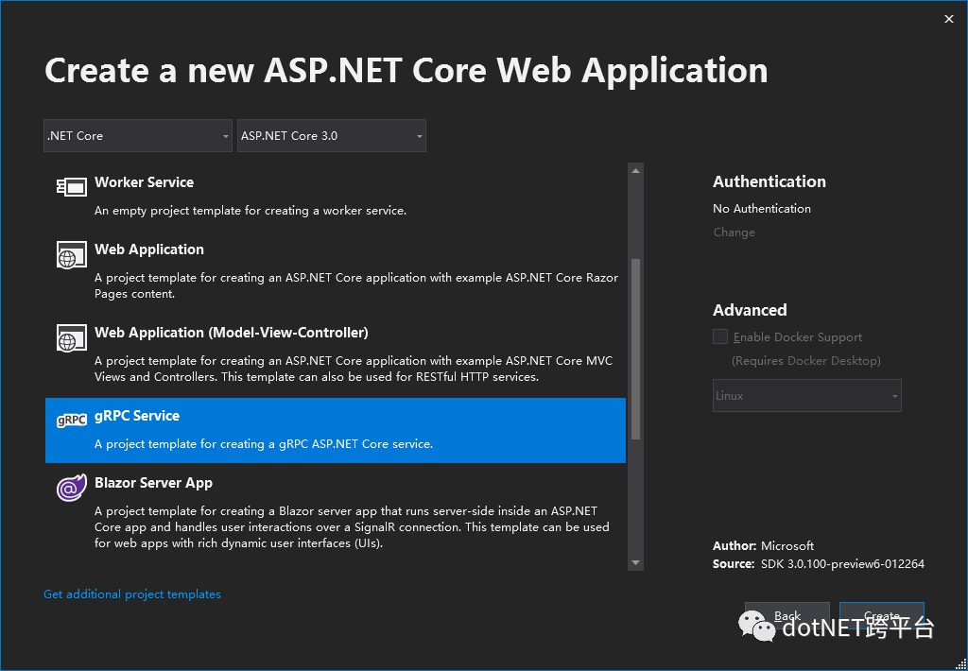The height and width of the screenshot is (671, 968).
Task: Click the resize grip in bottom-right corner
Action: (x=959, y=662)
